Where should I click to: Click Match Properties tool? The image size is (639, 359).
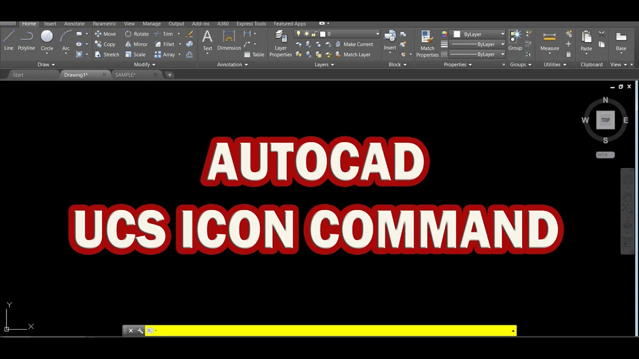pyautogui.click(x=427, y=44)
